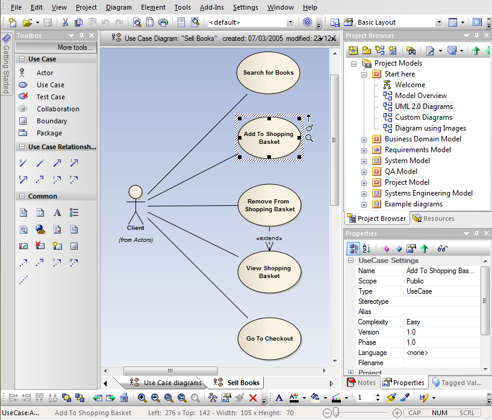Image resolution: width=492 pixels, height=420 pixels.
Task: Click the paint brush style icon
Action: pos(391,398)
